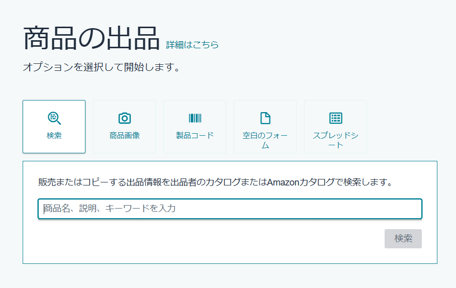This screenshot has width=456, height=288.
Task: Switch to the 商品画像 tab label
Action: point(125,135)
